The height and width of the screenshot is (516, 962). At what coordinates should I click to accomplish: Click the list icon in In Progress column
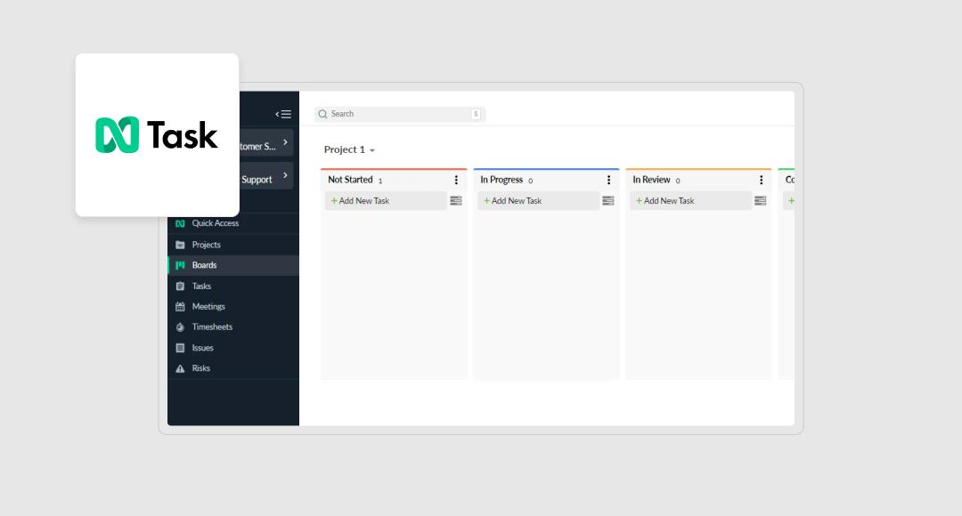pos(608,201)
